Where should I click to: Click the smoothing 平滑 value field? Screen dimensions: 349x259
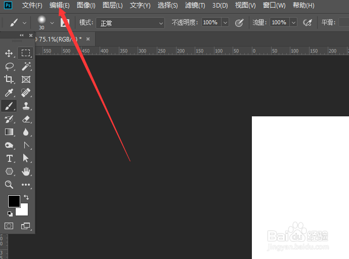[343, 22]
